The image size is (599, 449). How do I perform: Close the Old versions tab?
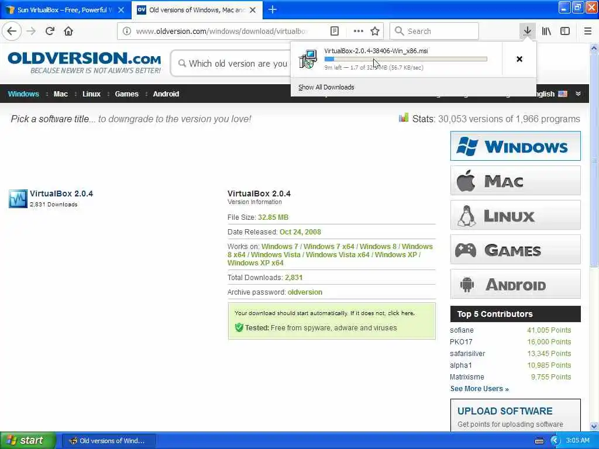point(253,10)
